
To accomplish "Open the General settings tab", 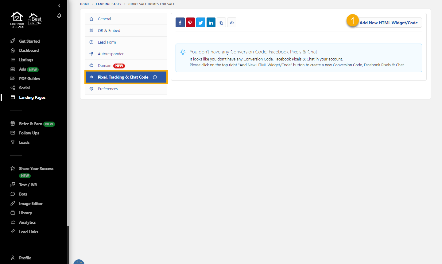I will coord(104,19).
